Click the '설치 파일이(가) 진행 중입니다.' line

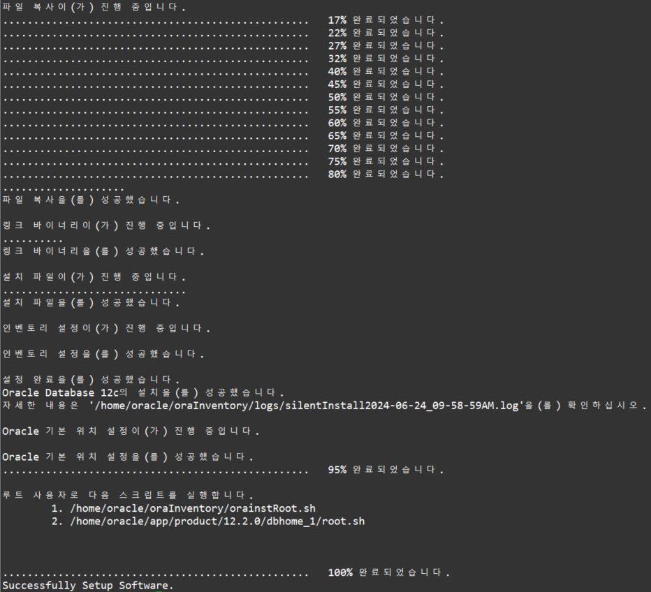pyautogui.click(x=94, y=277)
